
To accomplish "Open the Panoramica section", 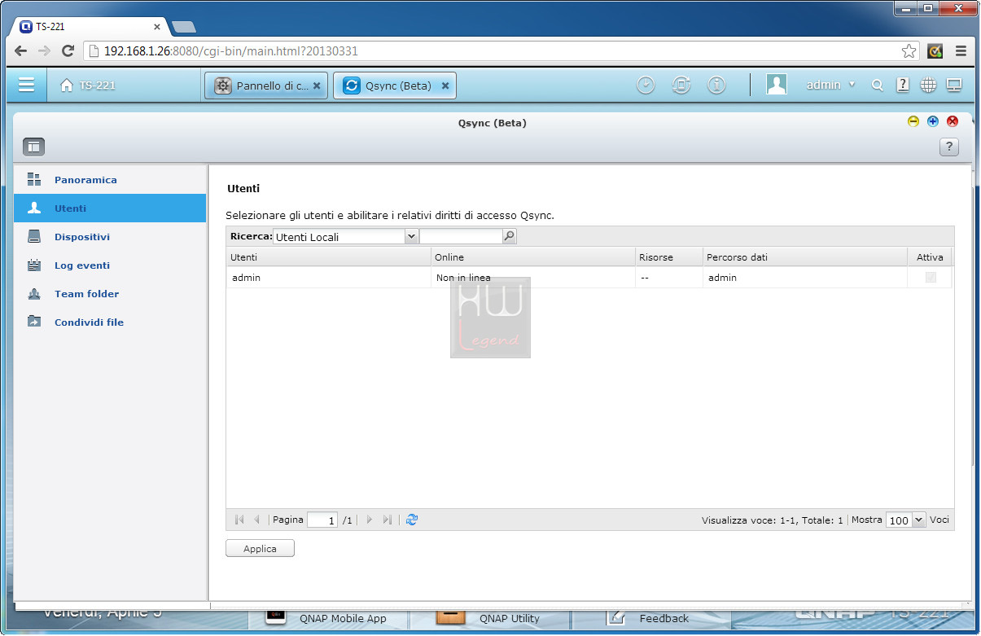I will (x=110, y=180).
